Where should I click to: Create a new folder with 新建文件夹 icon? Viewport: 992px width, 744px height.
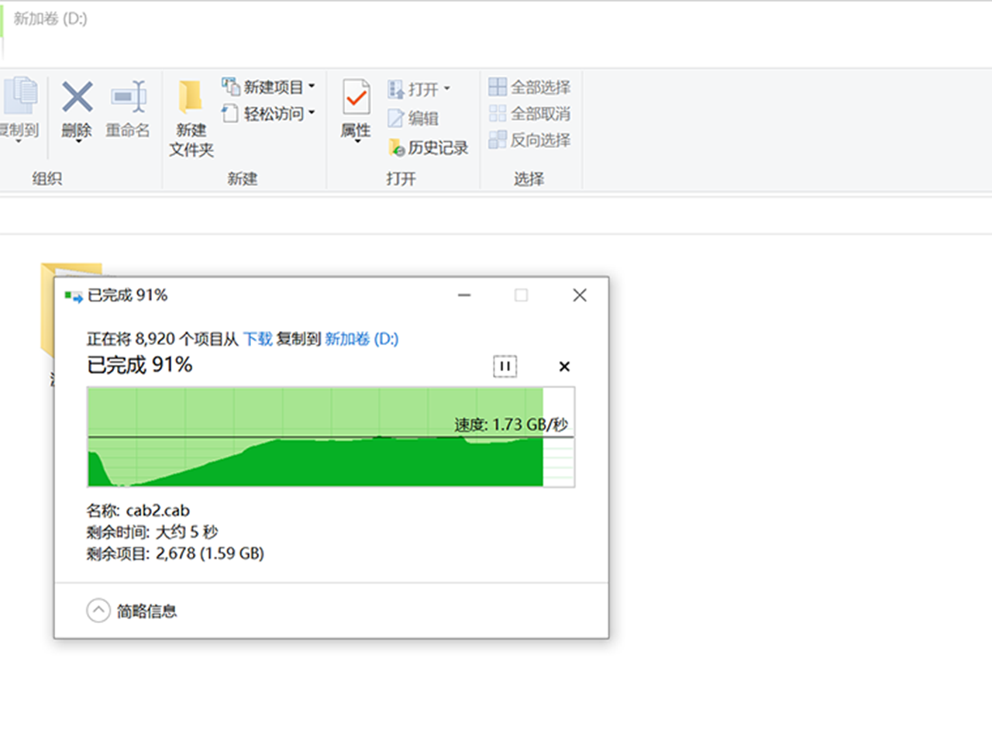(191, 99)
